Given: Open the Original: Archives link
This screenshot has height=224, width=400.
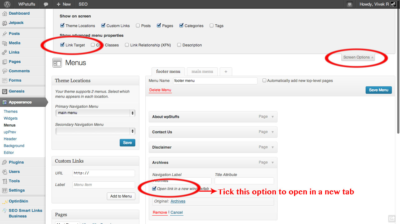Looking at the screenshot, I should (x=178, y=201).
